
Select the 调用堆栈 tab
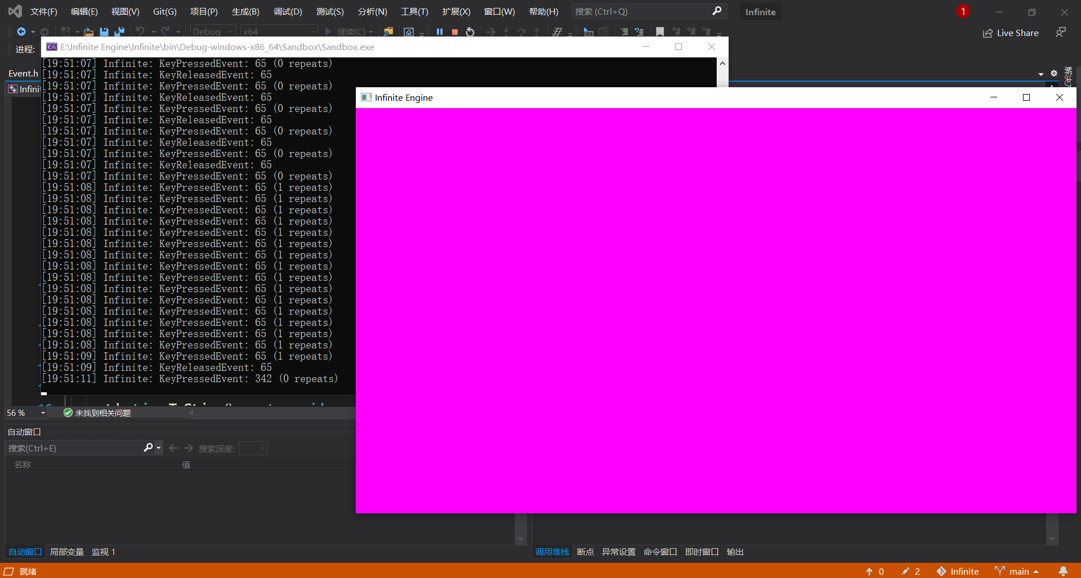coord(552,552)
